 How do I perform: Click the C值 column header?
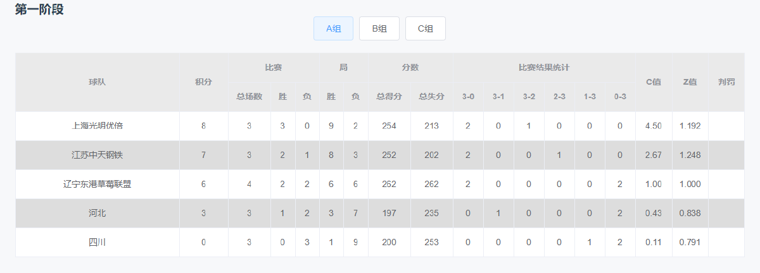[x=654, y=82]
